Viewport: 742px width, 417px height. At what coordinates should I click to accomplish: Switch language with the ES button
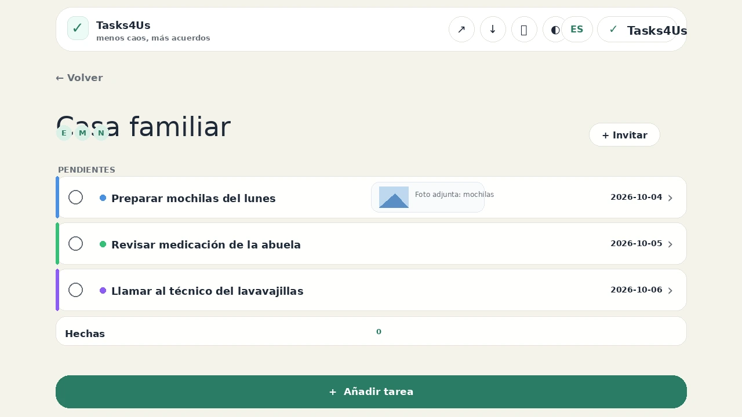tap(577, 30)
